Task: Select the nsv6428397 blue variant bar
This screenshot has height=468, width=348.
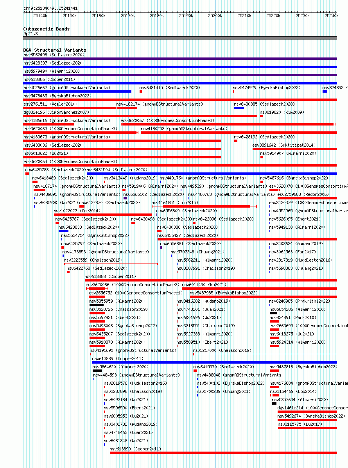Action: coord(180,67)
